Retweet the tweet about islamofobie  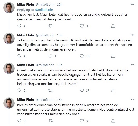tap(51, 56)
